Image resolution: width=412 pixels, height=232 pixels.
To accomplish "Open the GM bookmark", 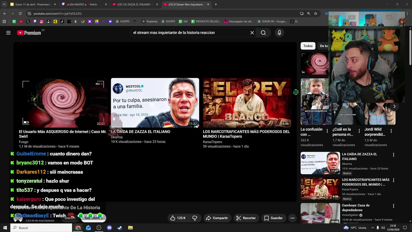I will 183,22.
